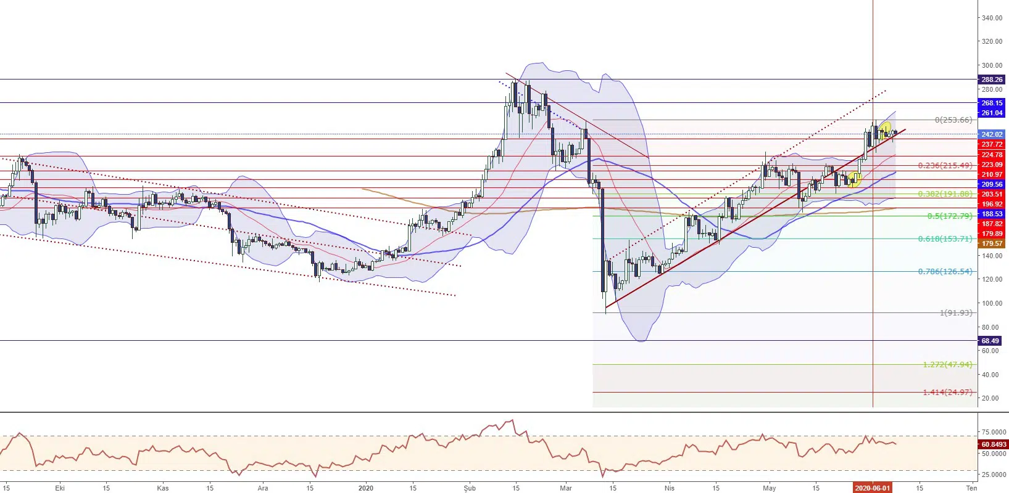Select the 1.272(47.94) Fibonacci extension label
The height and width of the screenshot is (493, 1009).
[x=947, y=365]
